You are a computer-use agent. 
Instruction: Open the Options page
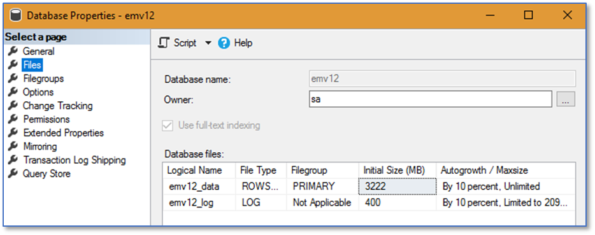click(x=38, y=92)
